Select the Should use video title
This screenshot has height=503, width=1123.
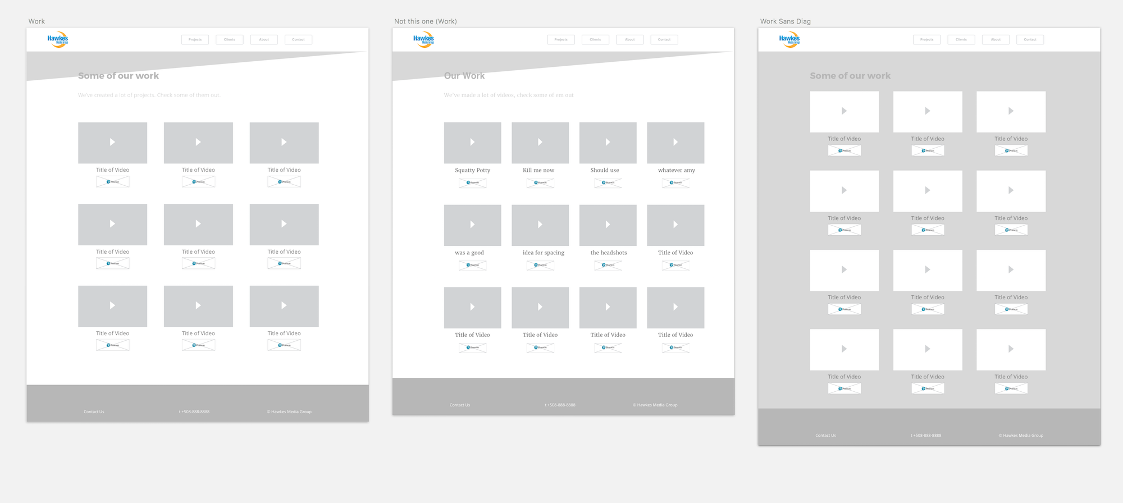pyautogui.click(x=605, y=170)
